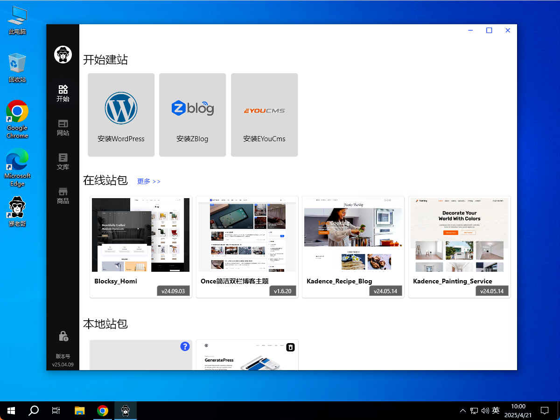The height and width of the screenshot is (420, 560).
Task: Click v24.05.14 badge on Kadence_Recipe_Blog
Action: pos(385,291)
